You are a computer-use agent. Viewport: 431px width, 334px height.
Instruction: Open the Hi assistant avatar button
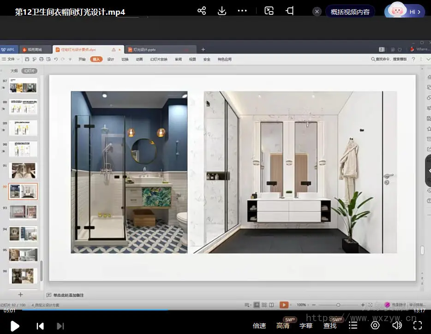[405, 12]
